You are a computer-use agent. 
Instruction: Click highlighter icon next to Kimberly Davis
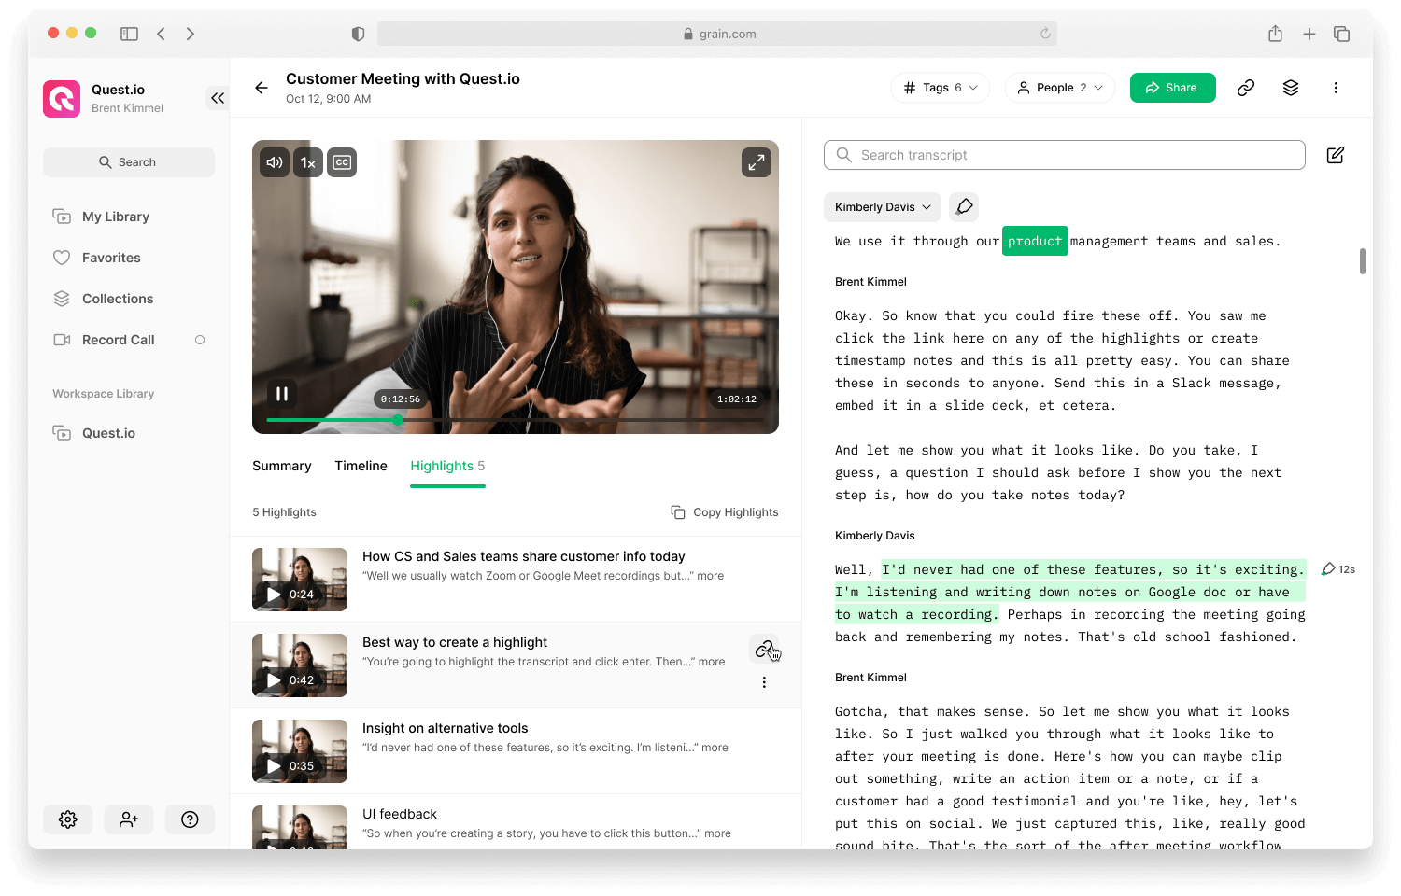click(x=964, y=206)
